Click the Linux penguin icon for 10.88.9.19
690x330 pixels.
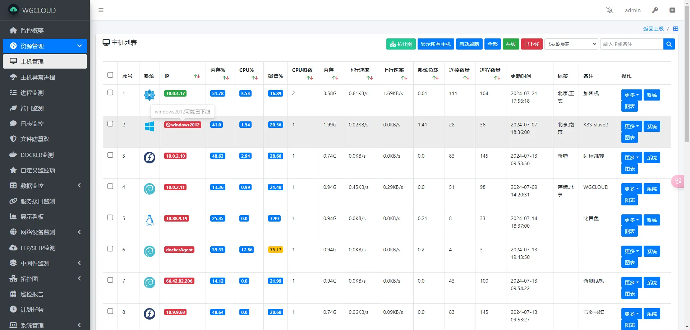coord(149,220)
